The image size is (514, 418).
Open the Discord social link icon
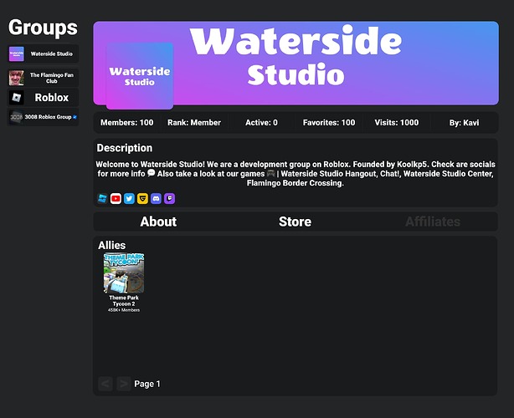tap(156, 198)
